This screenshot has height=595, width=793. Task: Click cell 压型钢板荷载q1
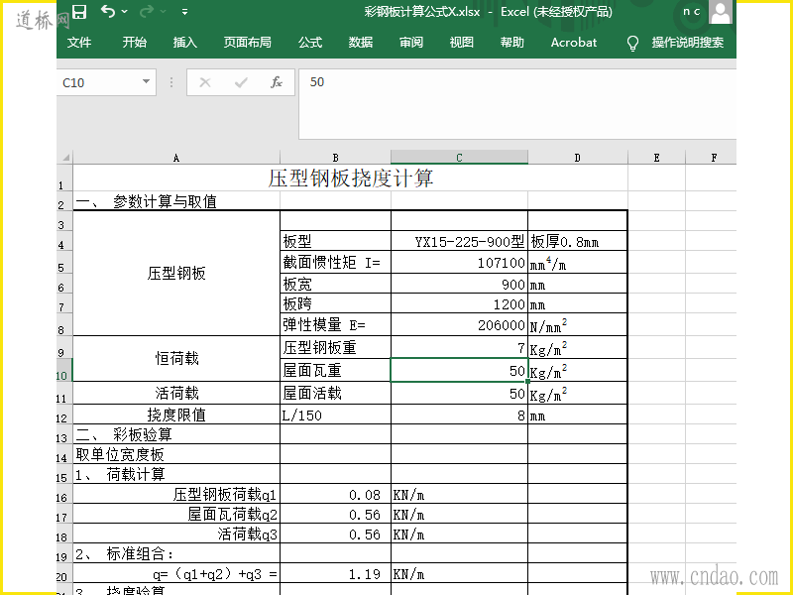176,494
